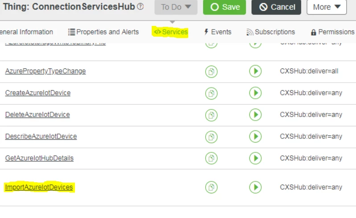Duplicate the ImportAzureIotDevices service
This screenshot has width=356, height=218.
tap(211, 187)
